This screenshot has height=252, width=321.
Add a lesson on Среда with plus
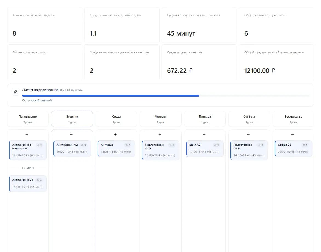(116, 135)
